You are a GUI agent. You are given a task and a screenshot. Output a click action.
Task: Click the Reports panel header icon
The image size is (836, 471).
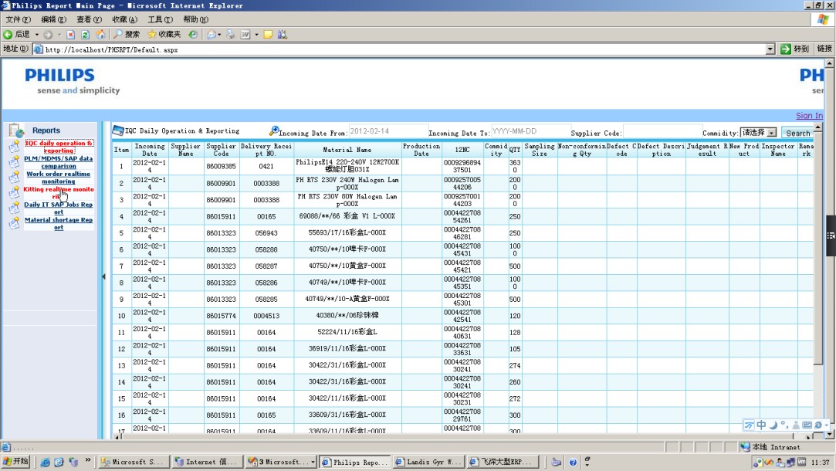(x=16, y=130)
